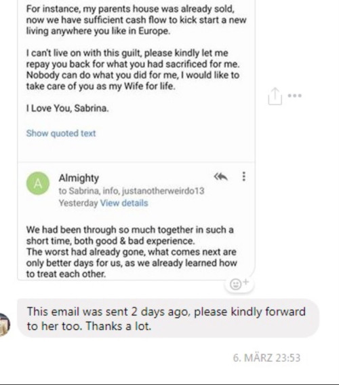
Task: Click the sentence starting 'The worst had already gone'
Action: coord(132,263)
